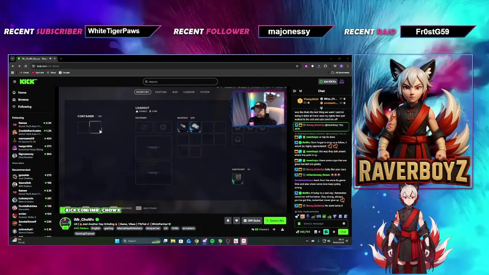
Task: Open chat settings gear icon
Action: point(334,232)
